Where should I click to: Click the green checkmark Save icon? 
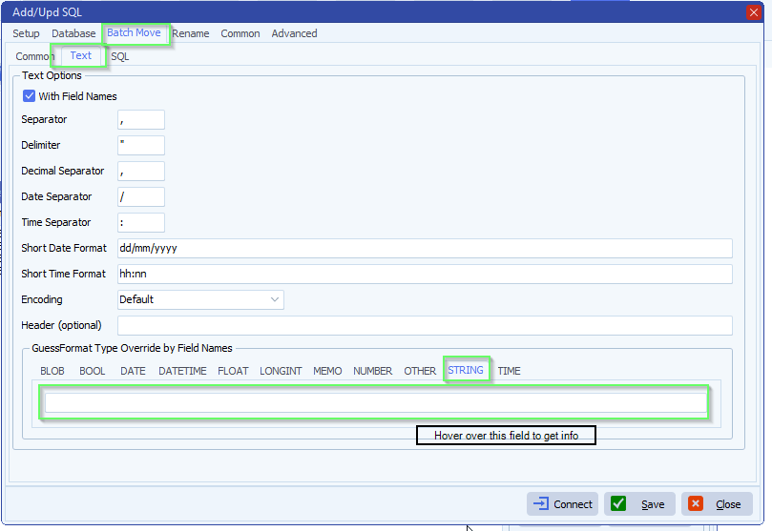[x=618, y=503]
